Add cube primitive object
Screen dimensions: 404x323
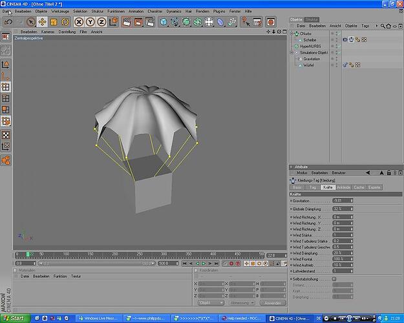164,22
